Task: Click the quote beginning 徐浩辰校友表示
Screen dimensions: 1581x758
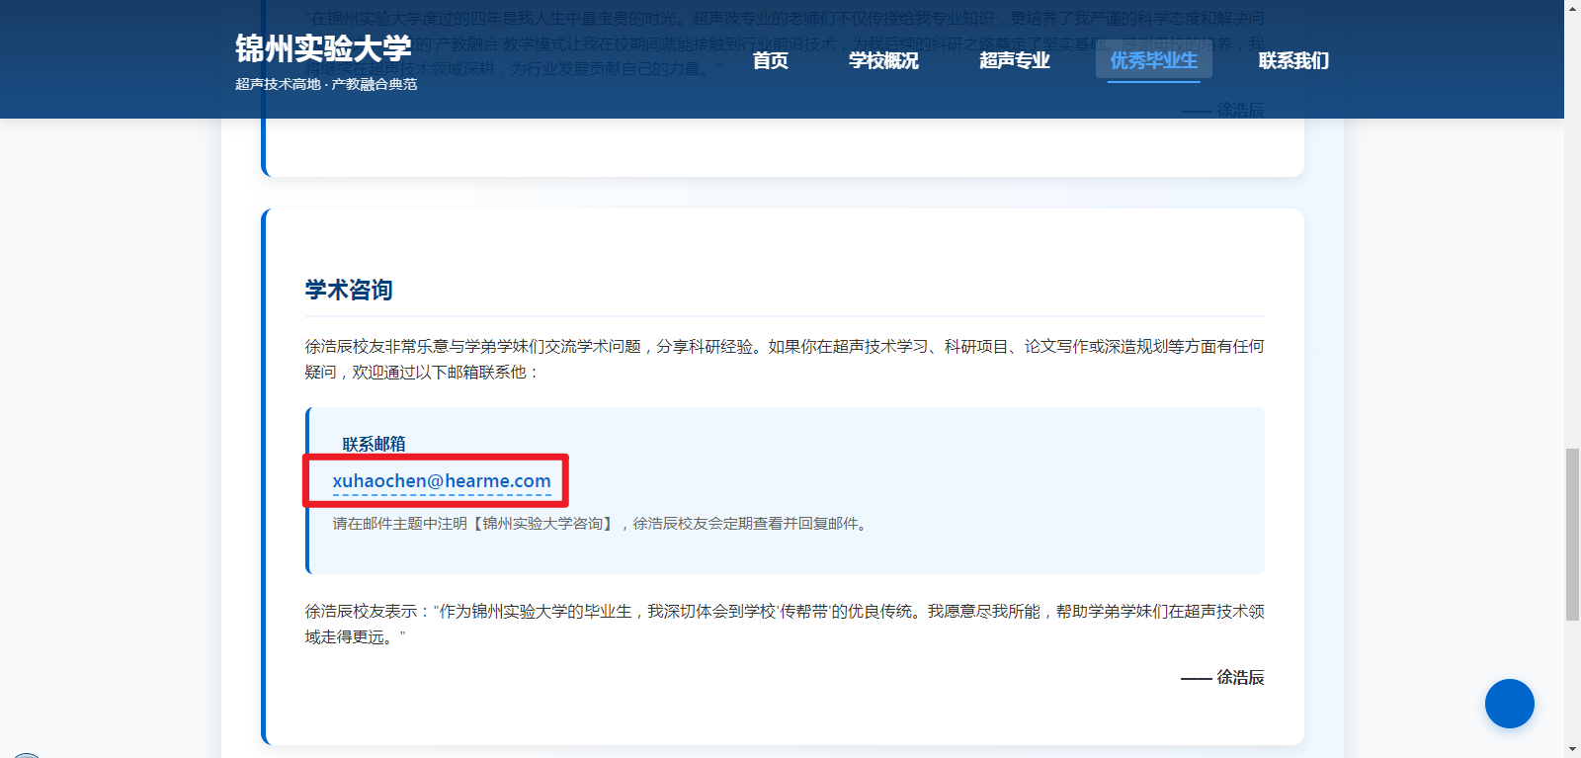Action: [784, 624]
